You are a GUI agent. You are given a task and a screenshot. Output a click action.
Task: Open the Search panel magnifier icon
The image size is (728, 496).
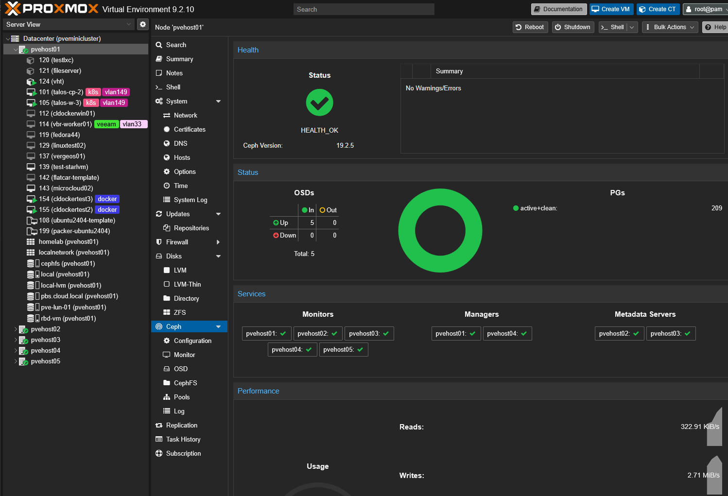159,45
